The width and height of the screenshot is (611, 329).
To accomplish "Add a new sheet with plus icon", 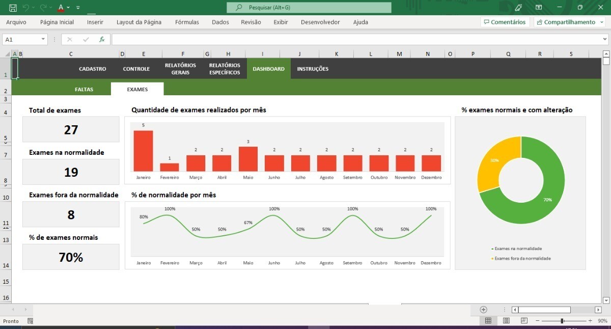I will tap(483, 310).
